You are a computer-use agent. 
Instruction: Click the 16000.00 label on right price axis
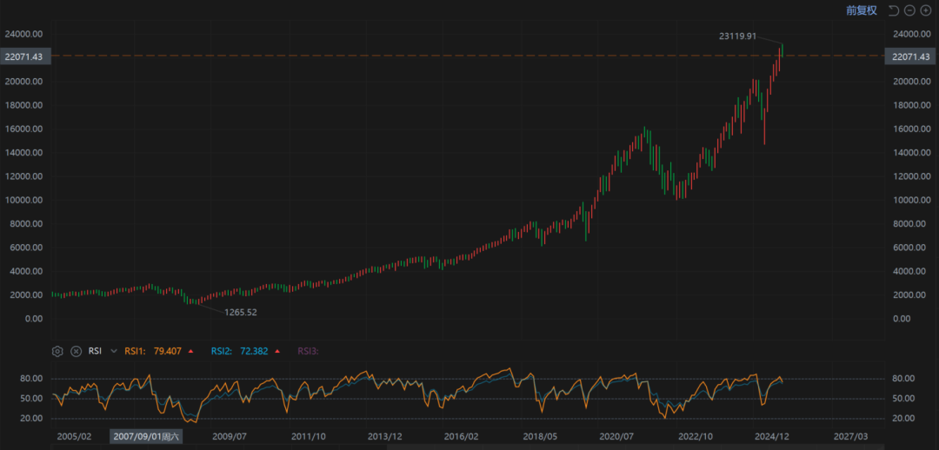point(911,129)
